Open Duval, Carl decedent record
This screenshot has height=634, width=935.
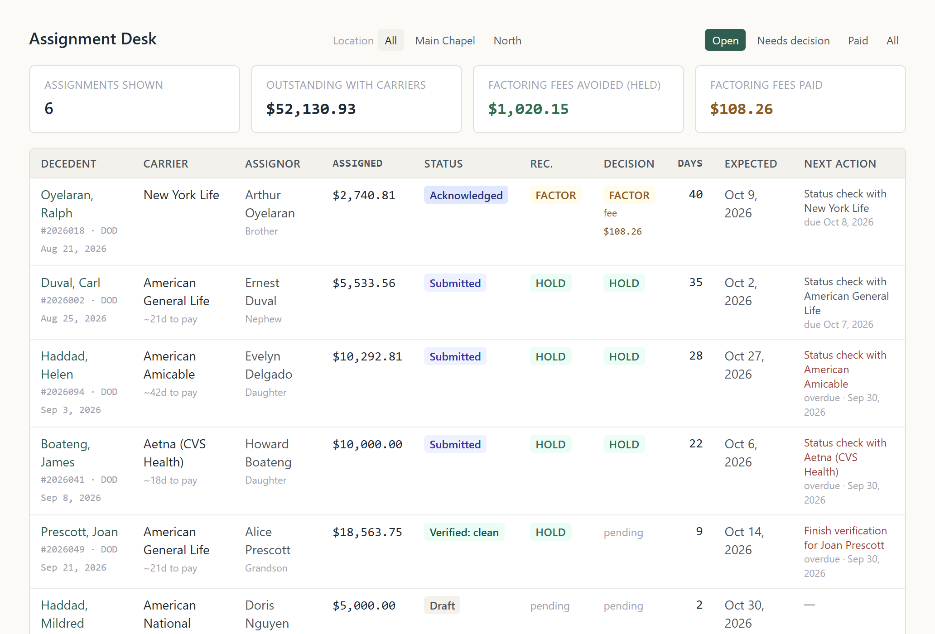tap(70, 283)
